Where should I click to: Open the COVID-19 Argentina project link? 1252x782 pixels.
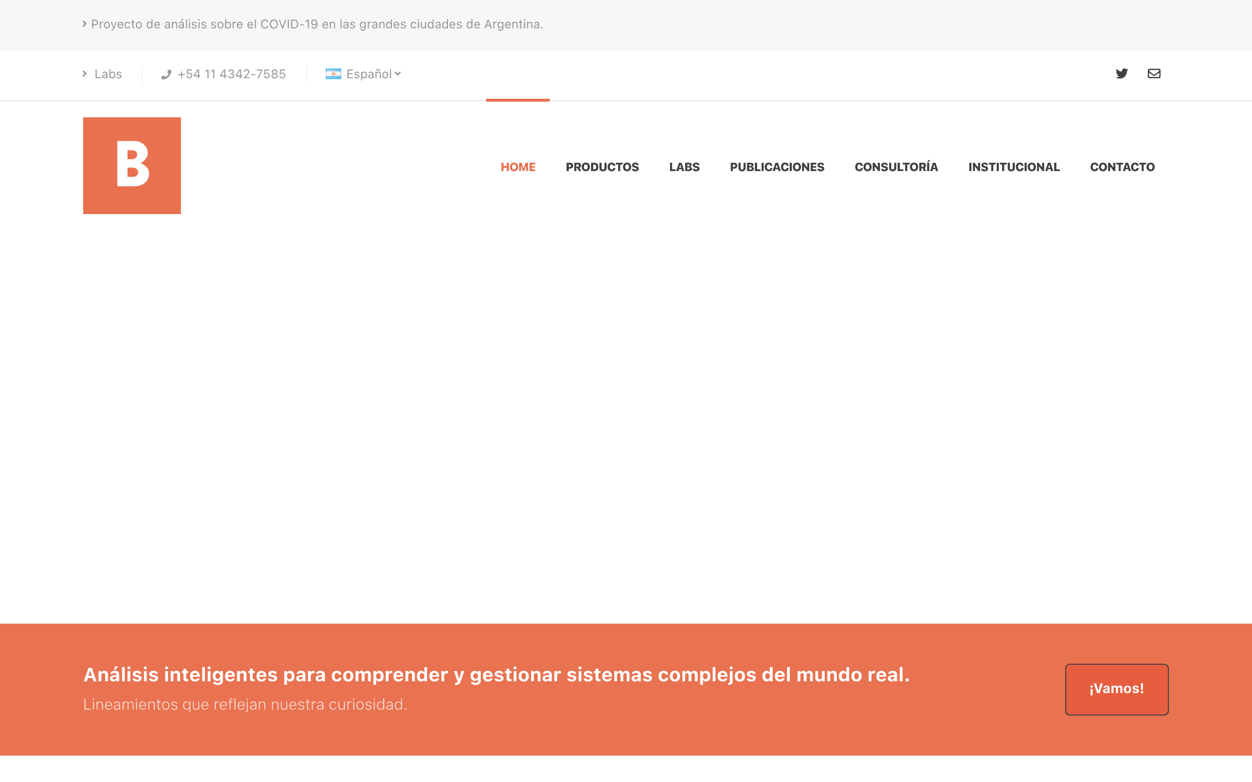click(x=317, y=24)
